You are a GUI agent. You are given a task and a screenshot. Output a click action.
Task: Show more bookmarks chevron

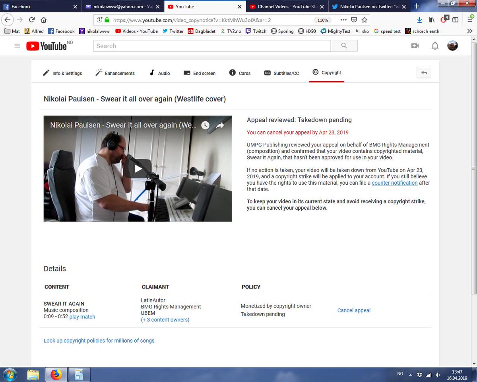[x=469, y=31]
